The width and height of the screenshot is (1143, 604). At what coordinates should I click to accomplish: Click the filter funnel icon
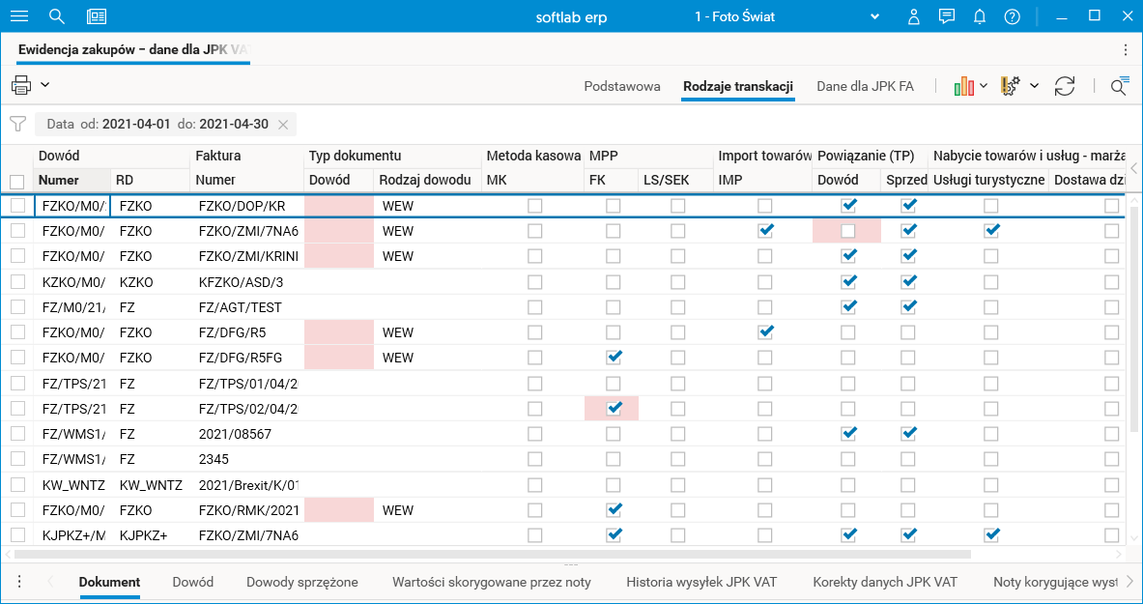pyautogui.click(x=17, y=124)
